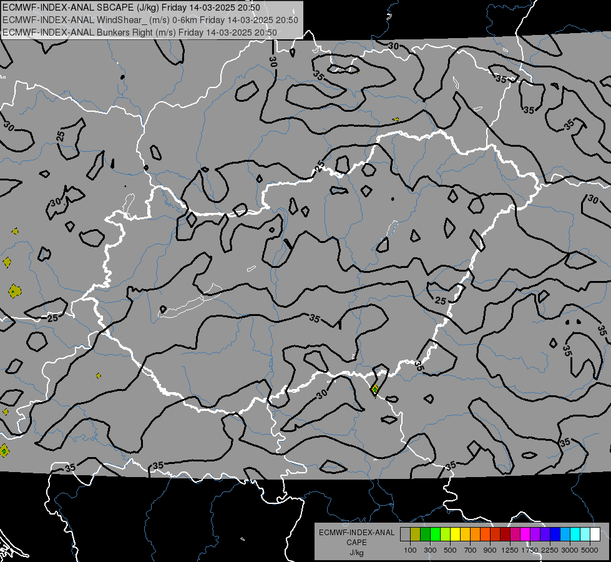The width and height of the screenshot is (611, 562).
Task: Select the indigo violet-blue legend swatch
Action: pyautogui.click(x=545, y=534)
